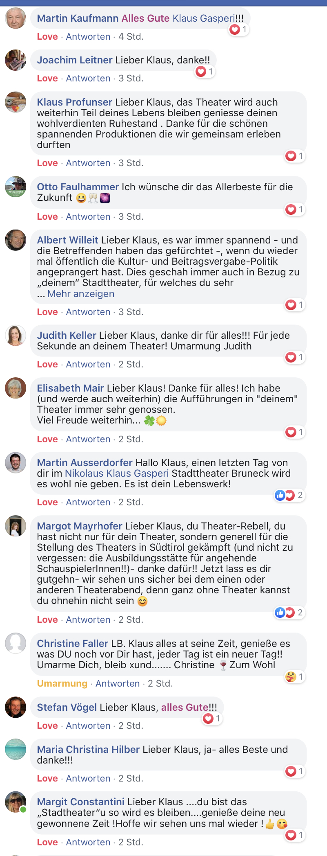Image resolution: width=327 pixels, height=856 pixels.
Task: Toggle Umarmung reaction under Christine Faller's comment
Action: click(62, 683)
